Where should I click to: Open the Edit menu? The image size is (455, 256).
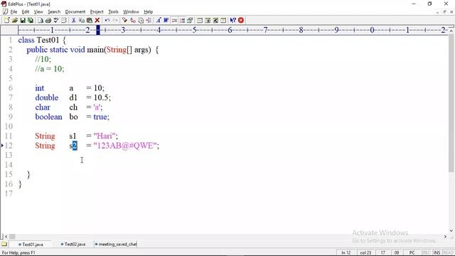coord(26,12)
